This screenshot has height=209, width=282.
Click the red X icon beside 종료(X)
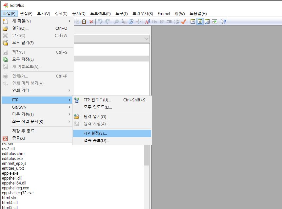click(5, 138)
